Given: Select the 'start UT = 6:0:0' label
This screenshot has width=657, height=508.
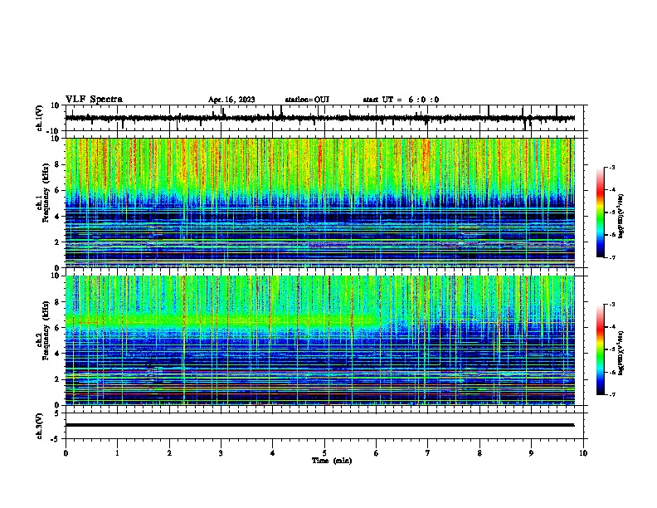Looking at the screenshot, I should (401, 100).
